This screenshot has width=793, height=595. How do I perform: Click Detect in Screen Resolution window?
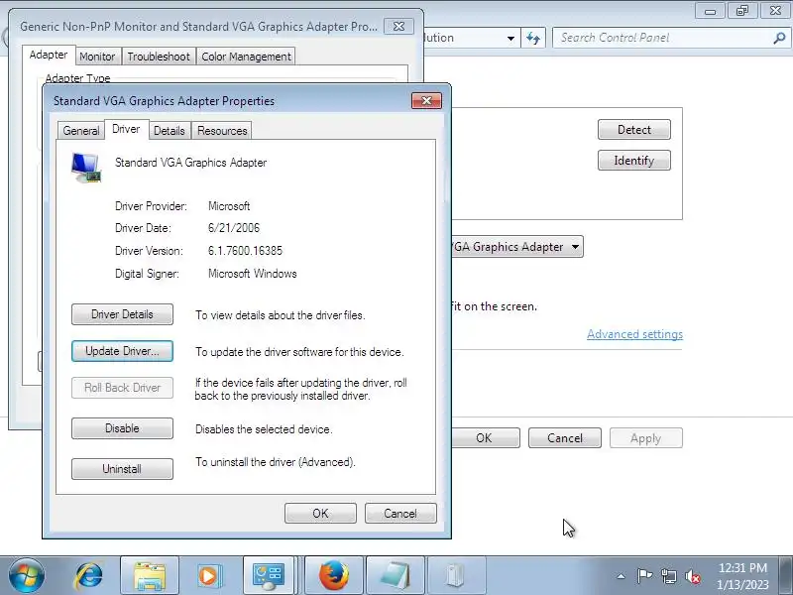click(x=634, y=130)
